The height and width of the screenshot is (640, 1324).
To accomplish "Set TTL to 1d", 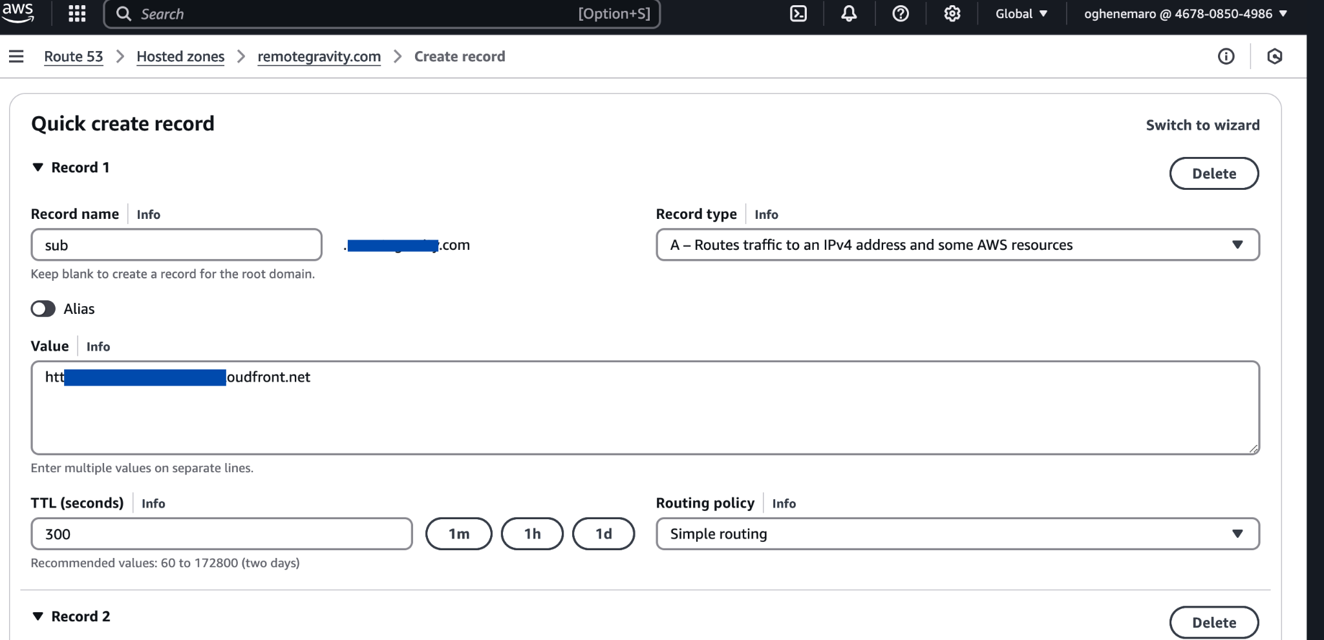I will click(603, 533).
